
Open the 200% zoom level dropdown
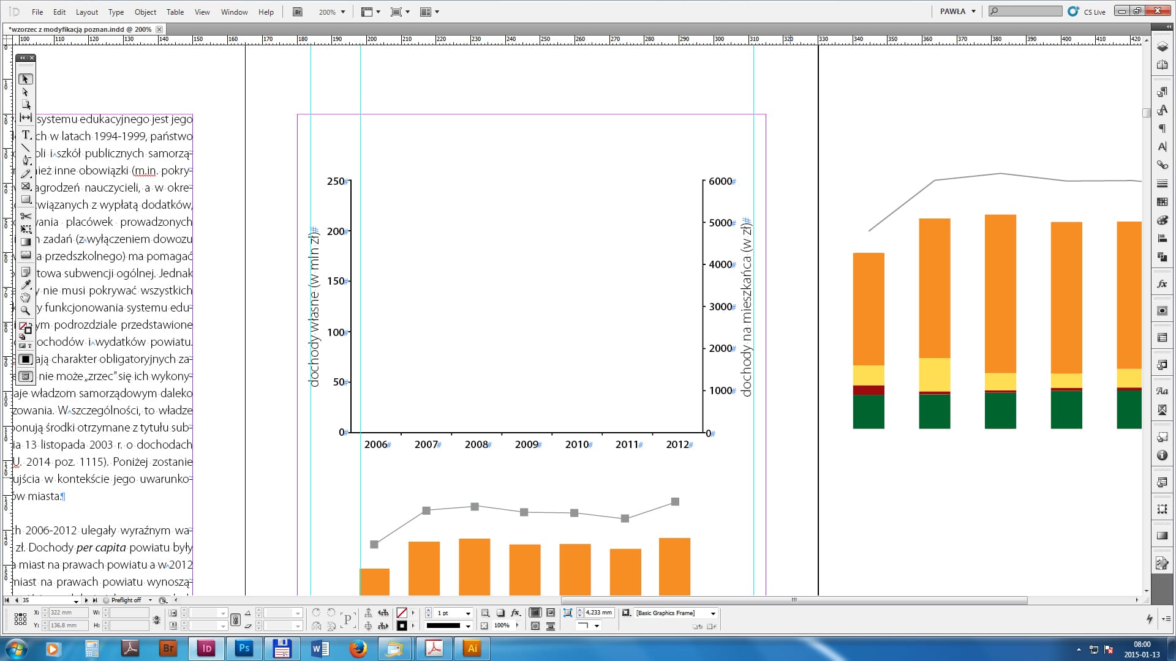tap(342, 12)
